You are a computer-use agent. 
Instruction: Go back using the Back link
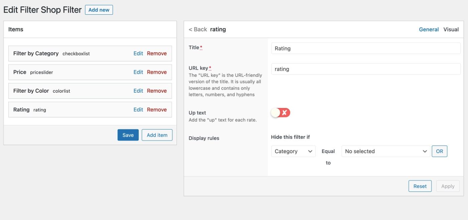[x=198, y=29]
